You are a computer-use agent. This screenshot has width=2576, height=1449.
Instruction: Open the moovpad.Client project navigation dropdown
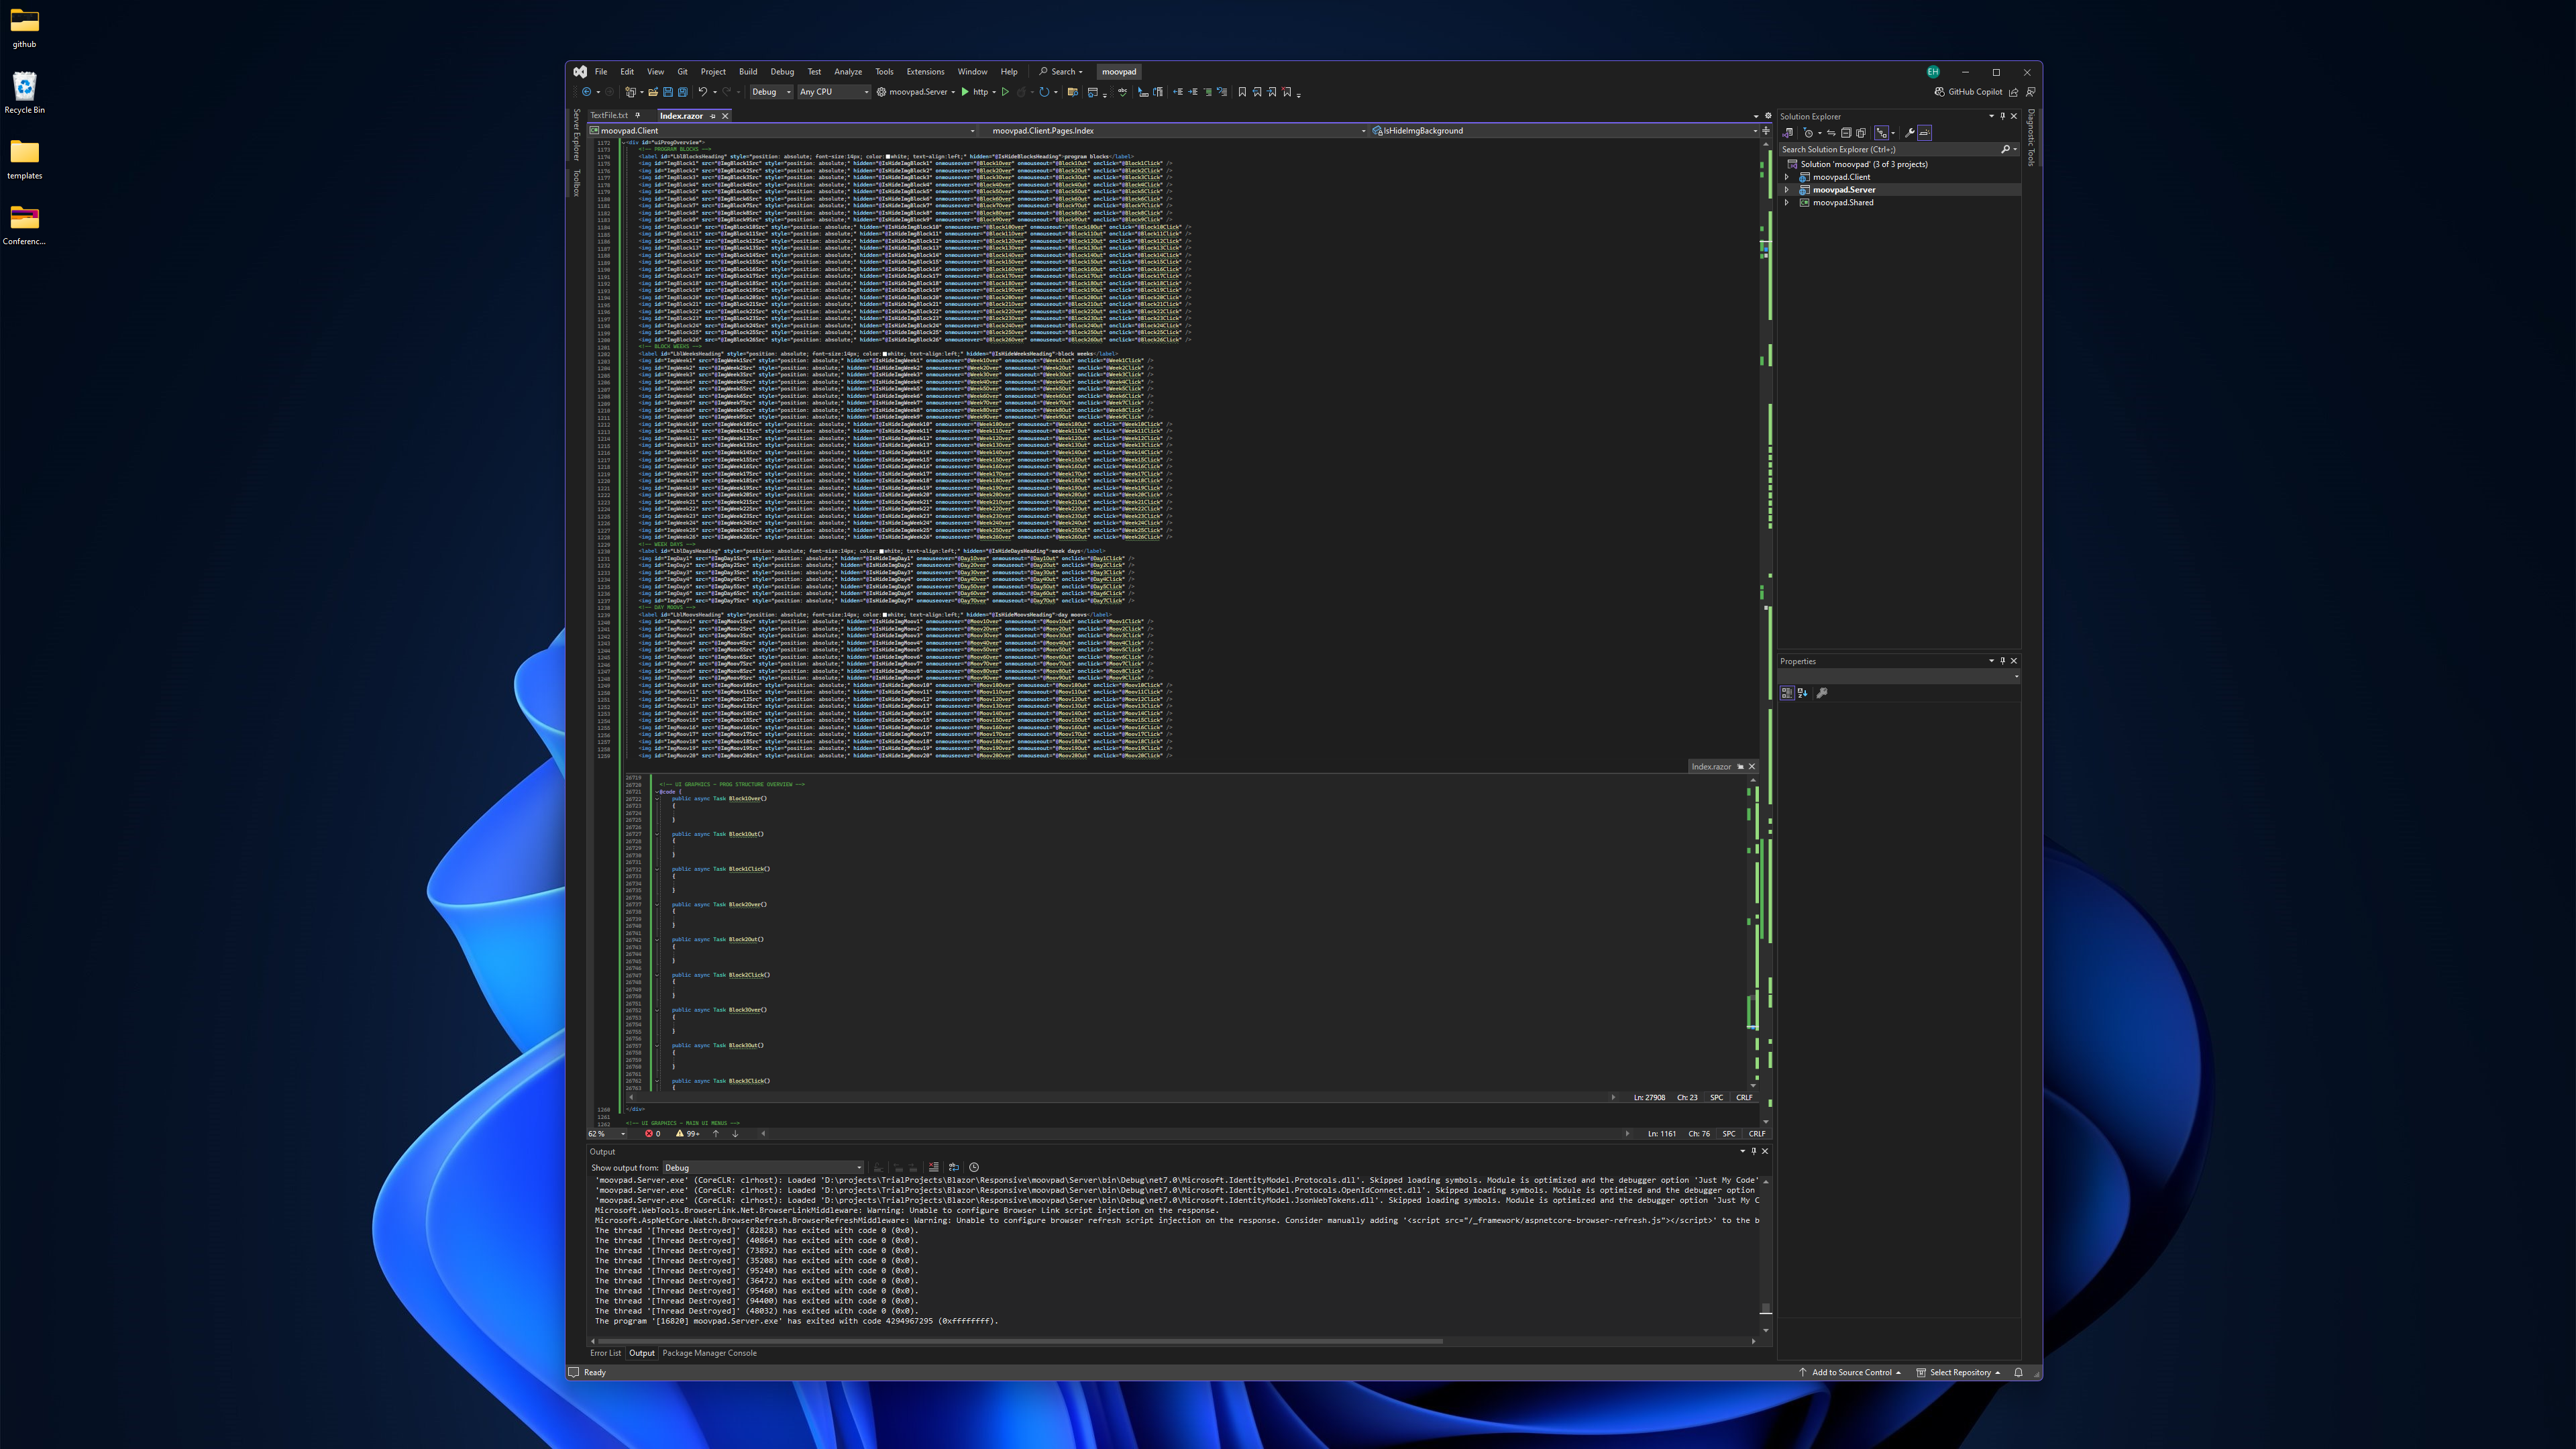[783, 131]
